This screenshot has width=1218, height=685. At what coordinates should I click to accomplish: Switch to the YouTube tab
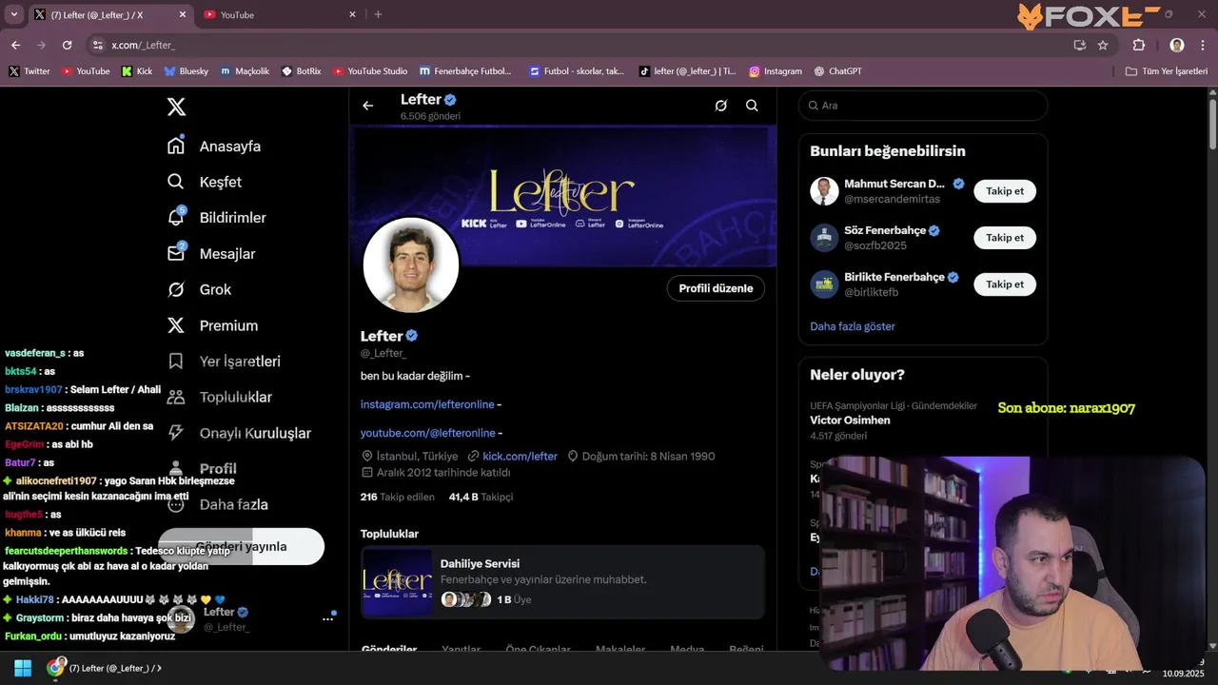coord(276,14)
